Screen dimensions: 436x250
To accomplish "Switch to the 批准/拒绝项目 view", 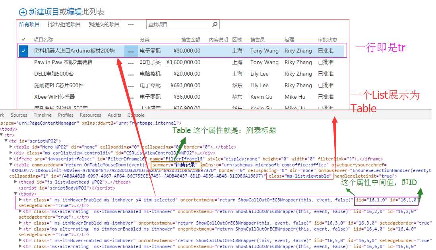I will coord(64,25).
